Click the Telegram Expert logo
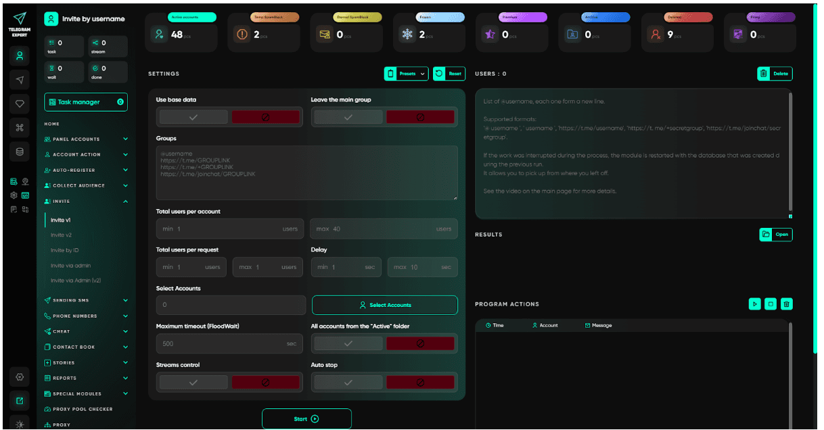 coord(20,18)
